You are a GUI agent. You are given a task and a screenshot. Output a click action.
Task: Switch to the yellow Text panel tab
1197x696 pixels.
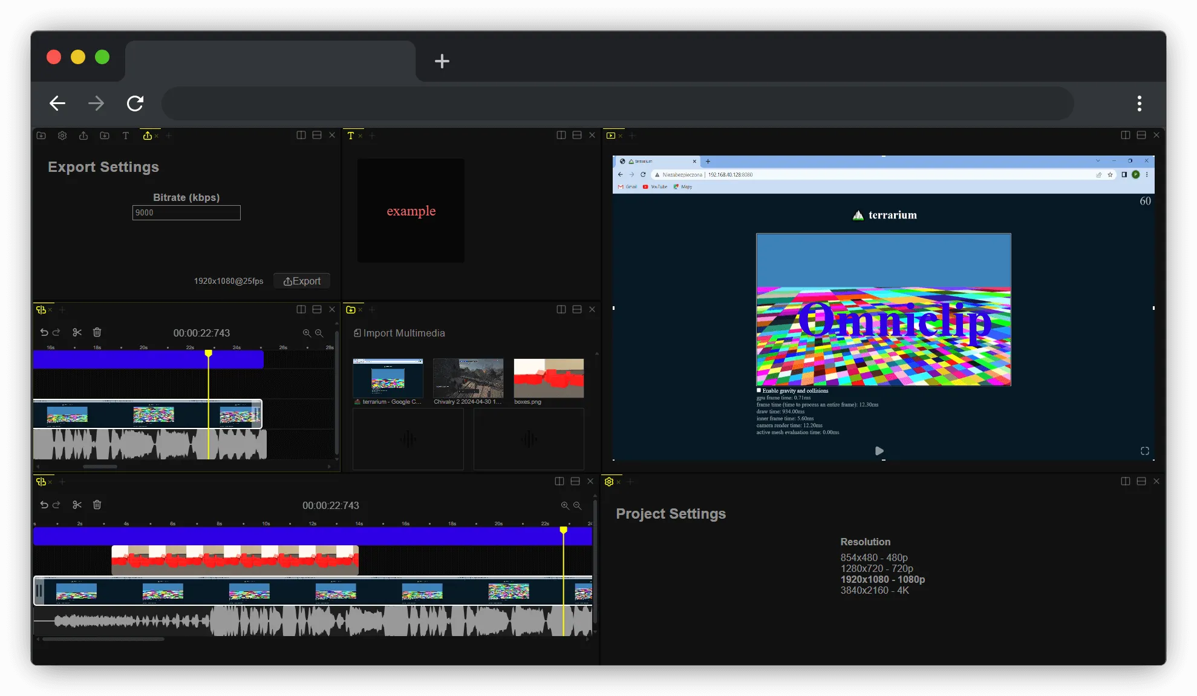coord(352,136)
